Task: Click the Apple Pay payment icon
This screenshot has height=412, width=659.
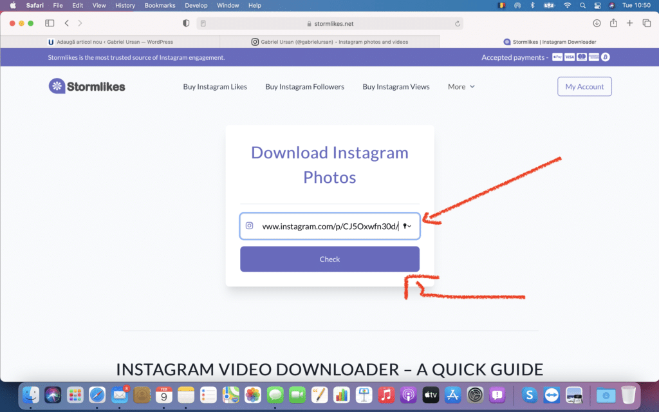Action: (557, 57)
